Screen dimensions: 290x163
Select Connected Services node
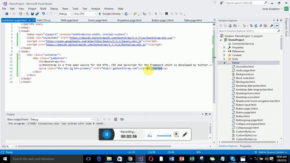[243, 44]
